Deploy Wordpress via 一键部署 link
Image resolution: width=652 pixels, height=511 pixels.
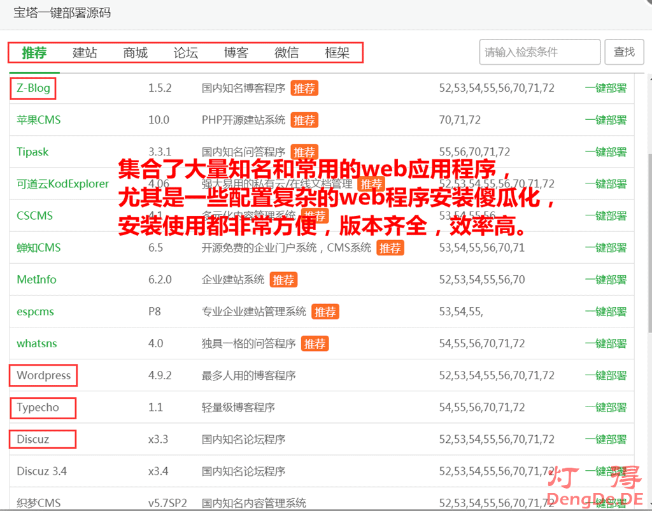click(606, 375)
